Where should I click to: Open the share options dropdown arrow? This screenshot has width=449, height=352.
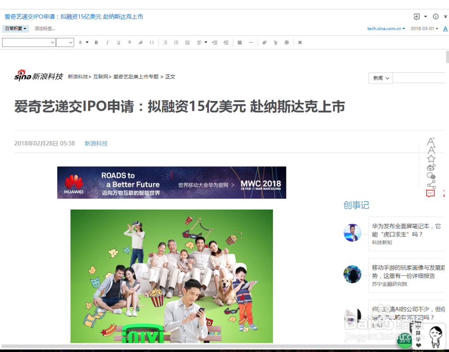426,17
